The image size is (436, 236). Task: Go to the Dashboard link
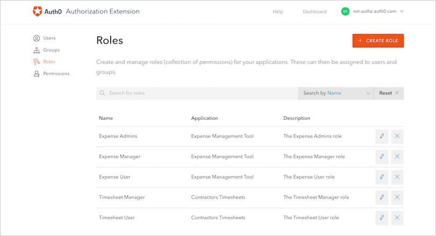pyautogui.click(x=315, y=11)
